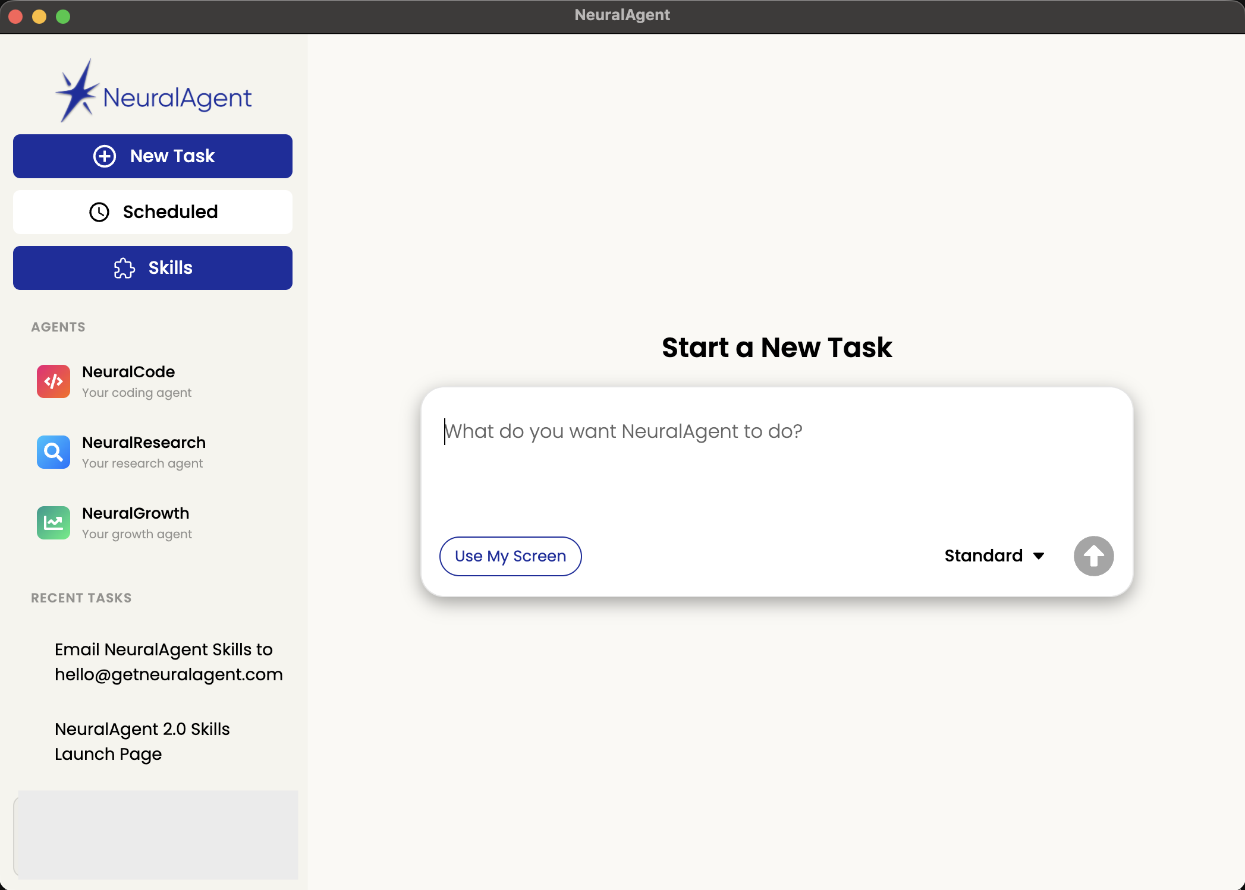Viewport: 1245px width, 890px height.
Task: Click the clock icon next to Scheduled
Action: click(99, 212)
